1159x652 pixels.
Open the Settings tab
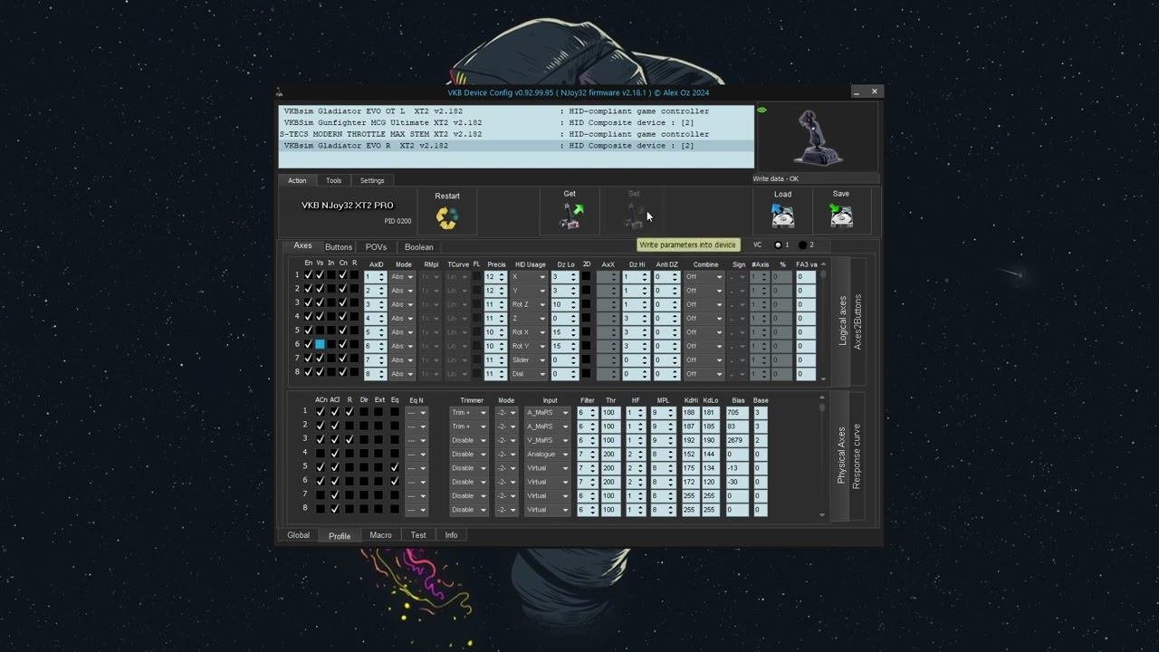372,180
